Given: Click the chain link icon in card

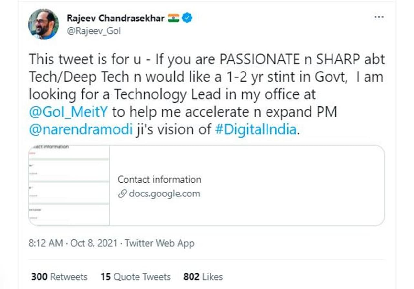Looking at the screenshot, I should pos(122,194).
